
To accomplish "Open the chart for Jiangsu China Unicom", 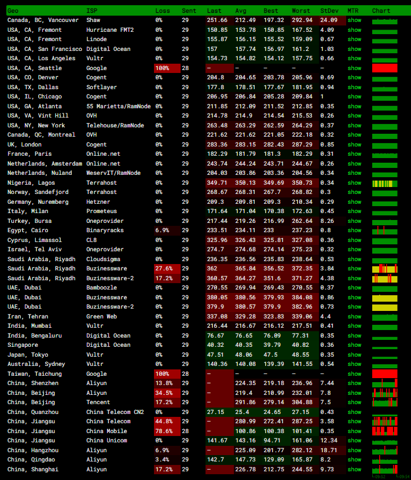I will [385, 442].
